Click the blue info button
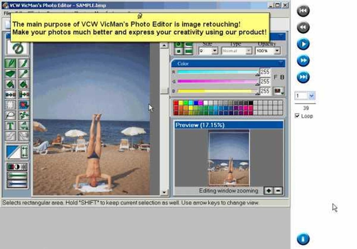This screenshot has width=357, height=249. pos(303,239)
